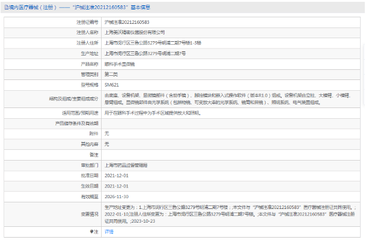Viewport: 366px width, 240px height.
Task: Click the expiry date 2026-11-30
Action: [x=116, y=196]
